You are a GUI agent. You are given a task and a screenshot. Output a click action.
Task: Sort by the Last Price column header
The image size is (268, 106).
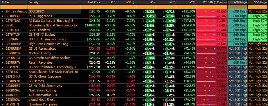(91, 2)
